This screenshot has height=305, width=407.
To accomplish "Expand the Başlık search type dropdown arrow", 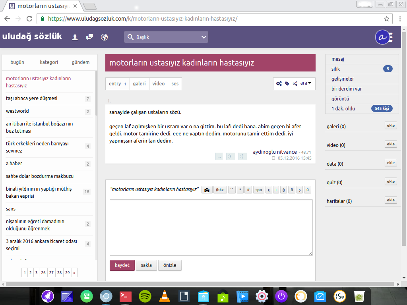I will click(x=204, y=37).
